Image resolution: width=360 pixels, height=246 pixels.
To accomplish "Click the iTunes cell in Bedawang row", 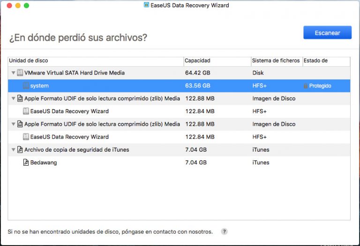I will [261, 162].
